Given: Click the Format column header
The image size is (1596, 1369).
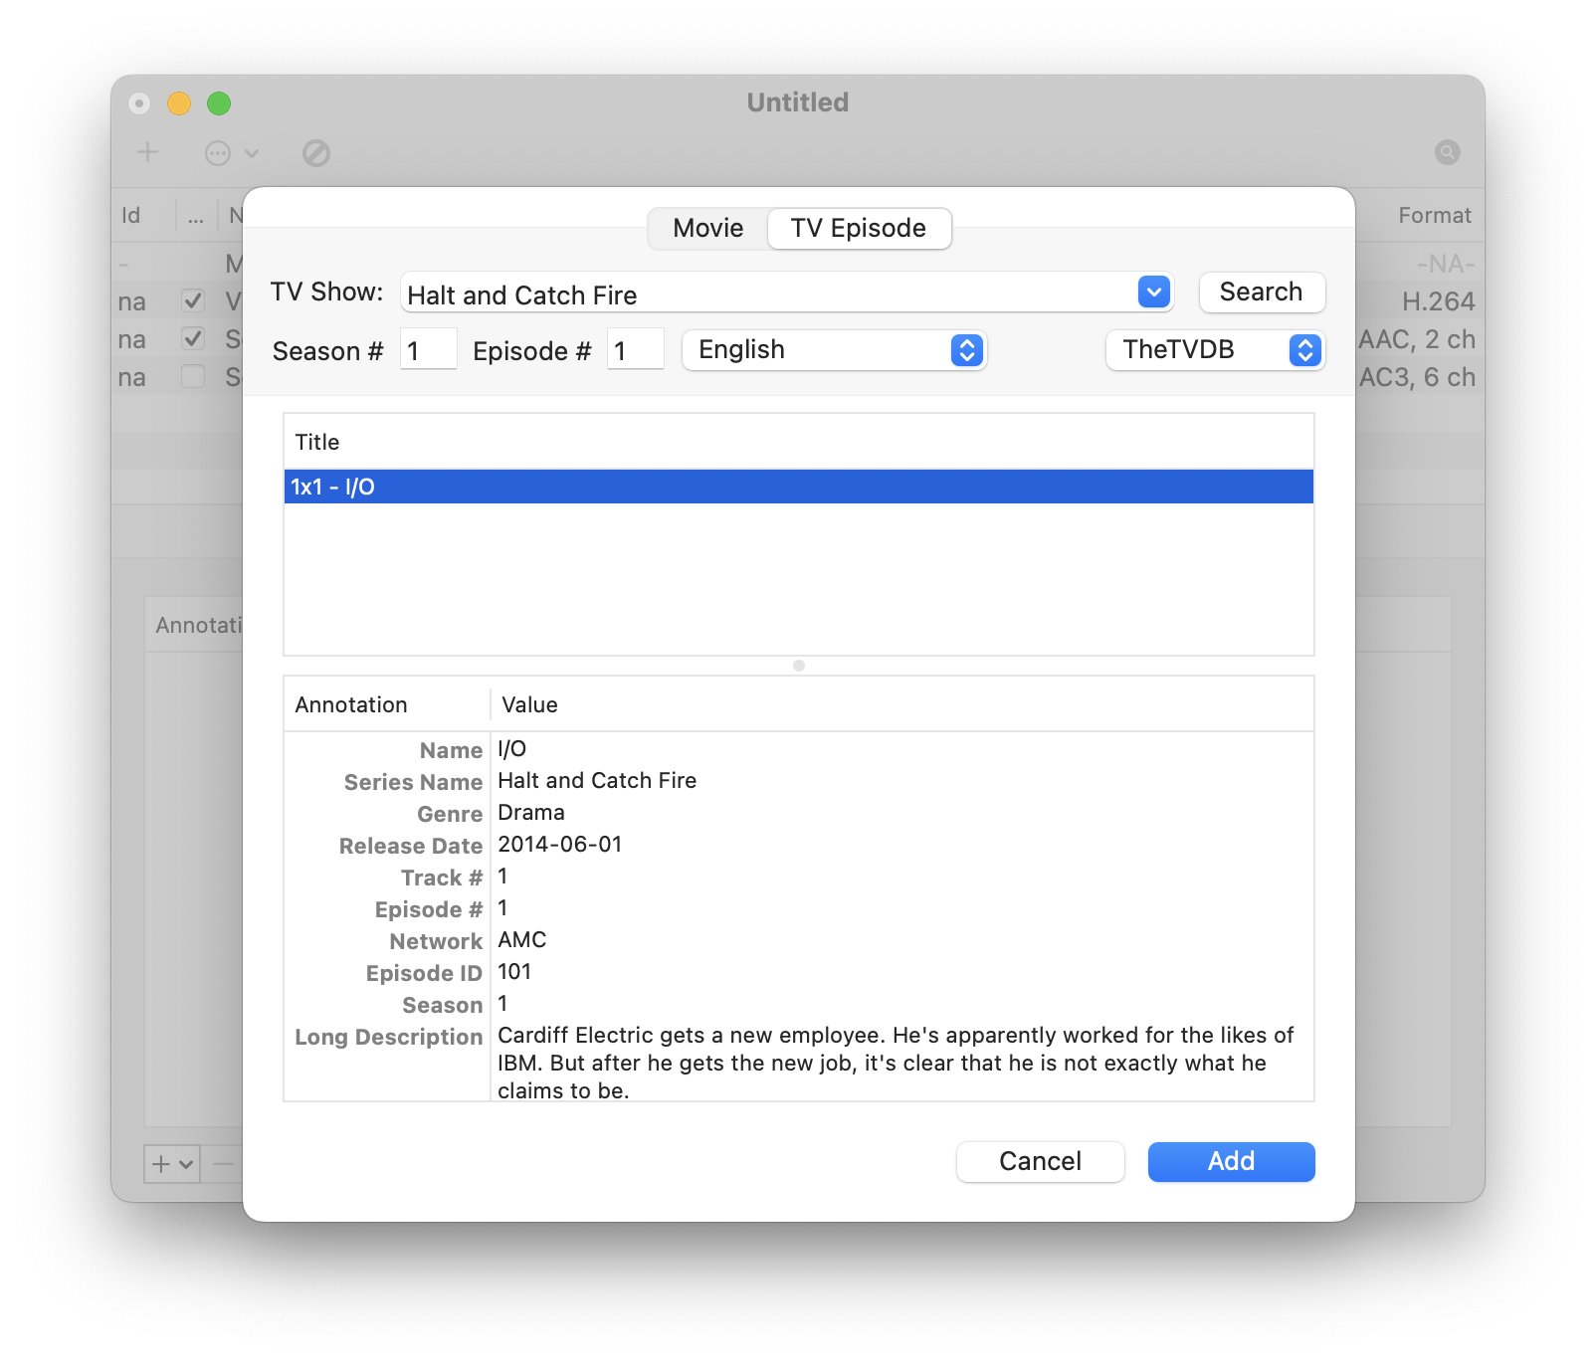Looking at the screenshot, I should point(1434,216).
